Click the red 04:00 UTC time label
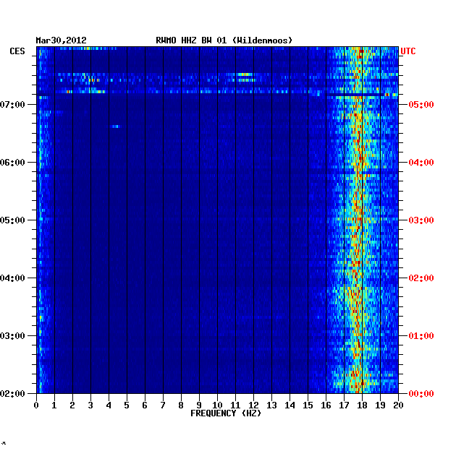 [421, 163]
